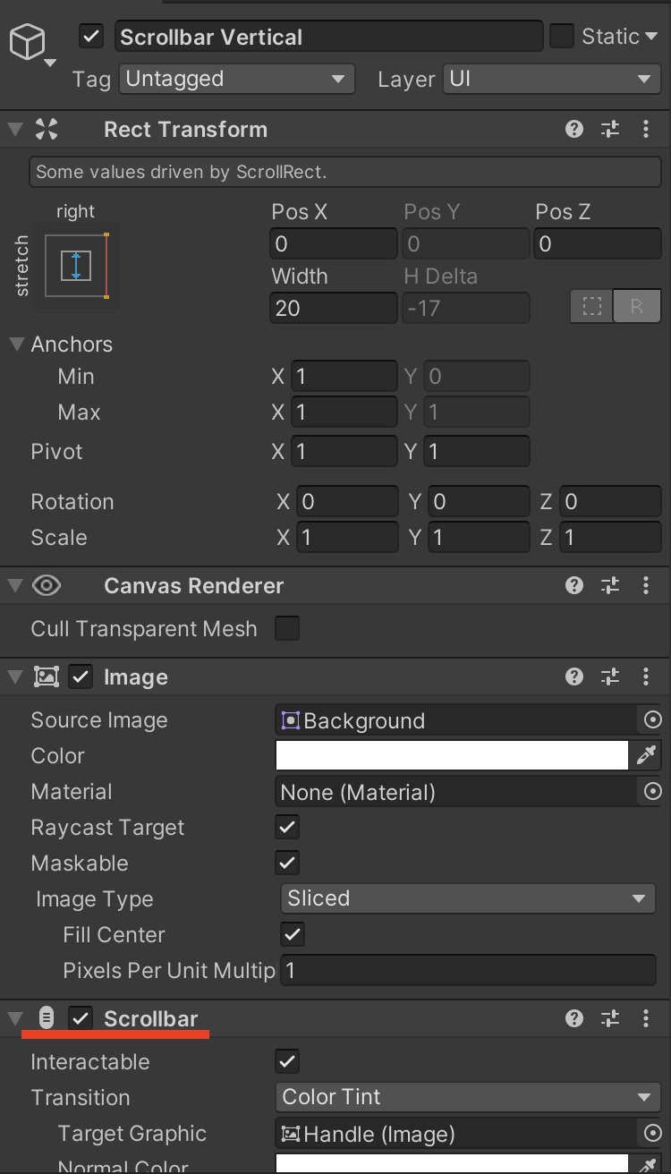Disable the Interactable checkbox on Scrollbar

pyautogui.click(x=287, y=1061)
